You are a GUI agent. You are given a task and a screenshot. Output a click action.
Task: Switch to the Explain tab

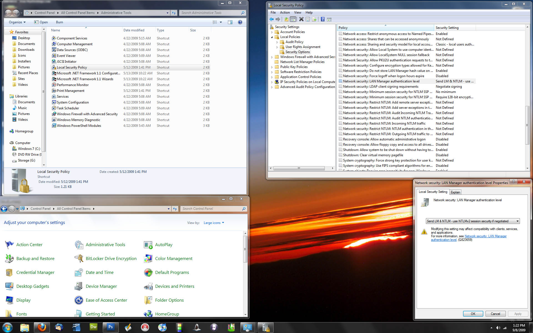click(455, 192)
